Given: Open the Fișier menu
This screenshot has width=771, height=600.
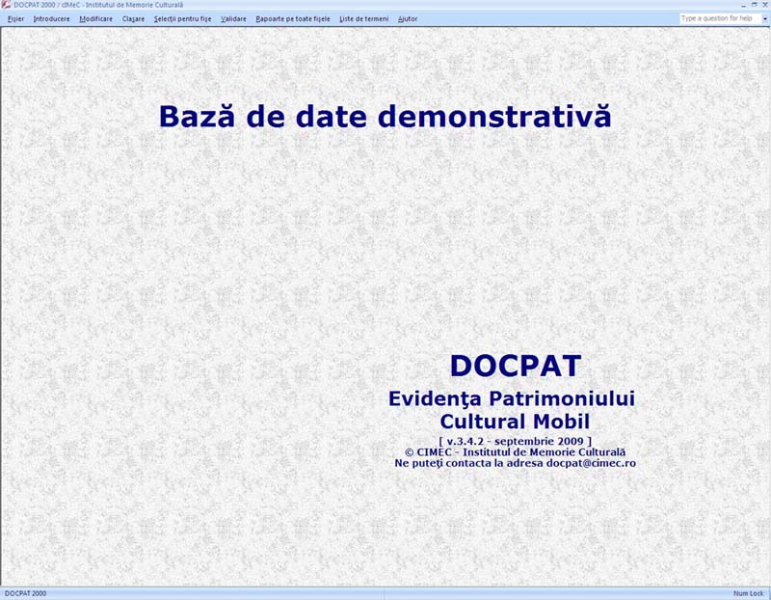Looking at the screenshot, I should 15,18.
